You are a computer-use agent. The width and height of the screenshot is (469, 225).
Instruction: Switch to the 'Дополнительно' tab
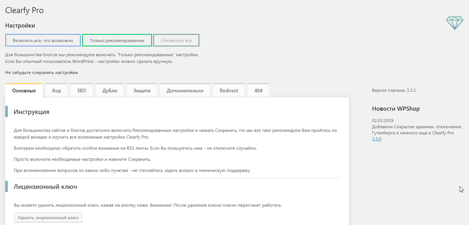(185, 90)
